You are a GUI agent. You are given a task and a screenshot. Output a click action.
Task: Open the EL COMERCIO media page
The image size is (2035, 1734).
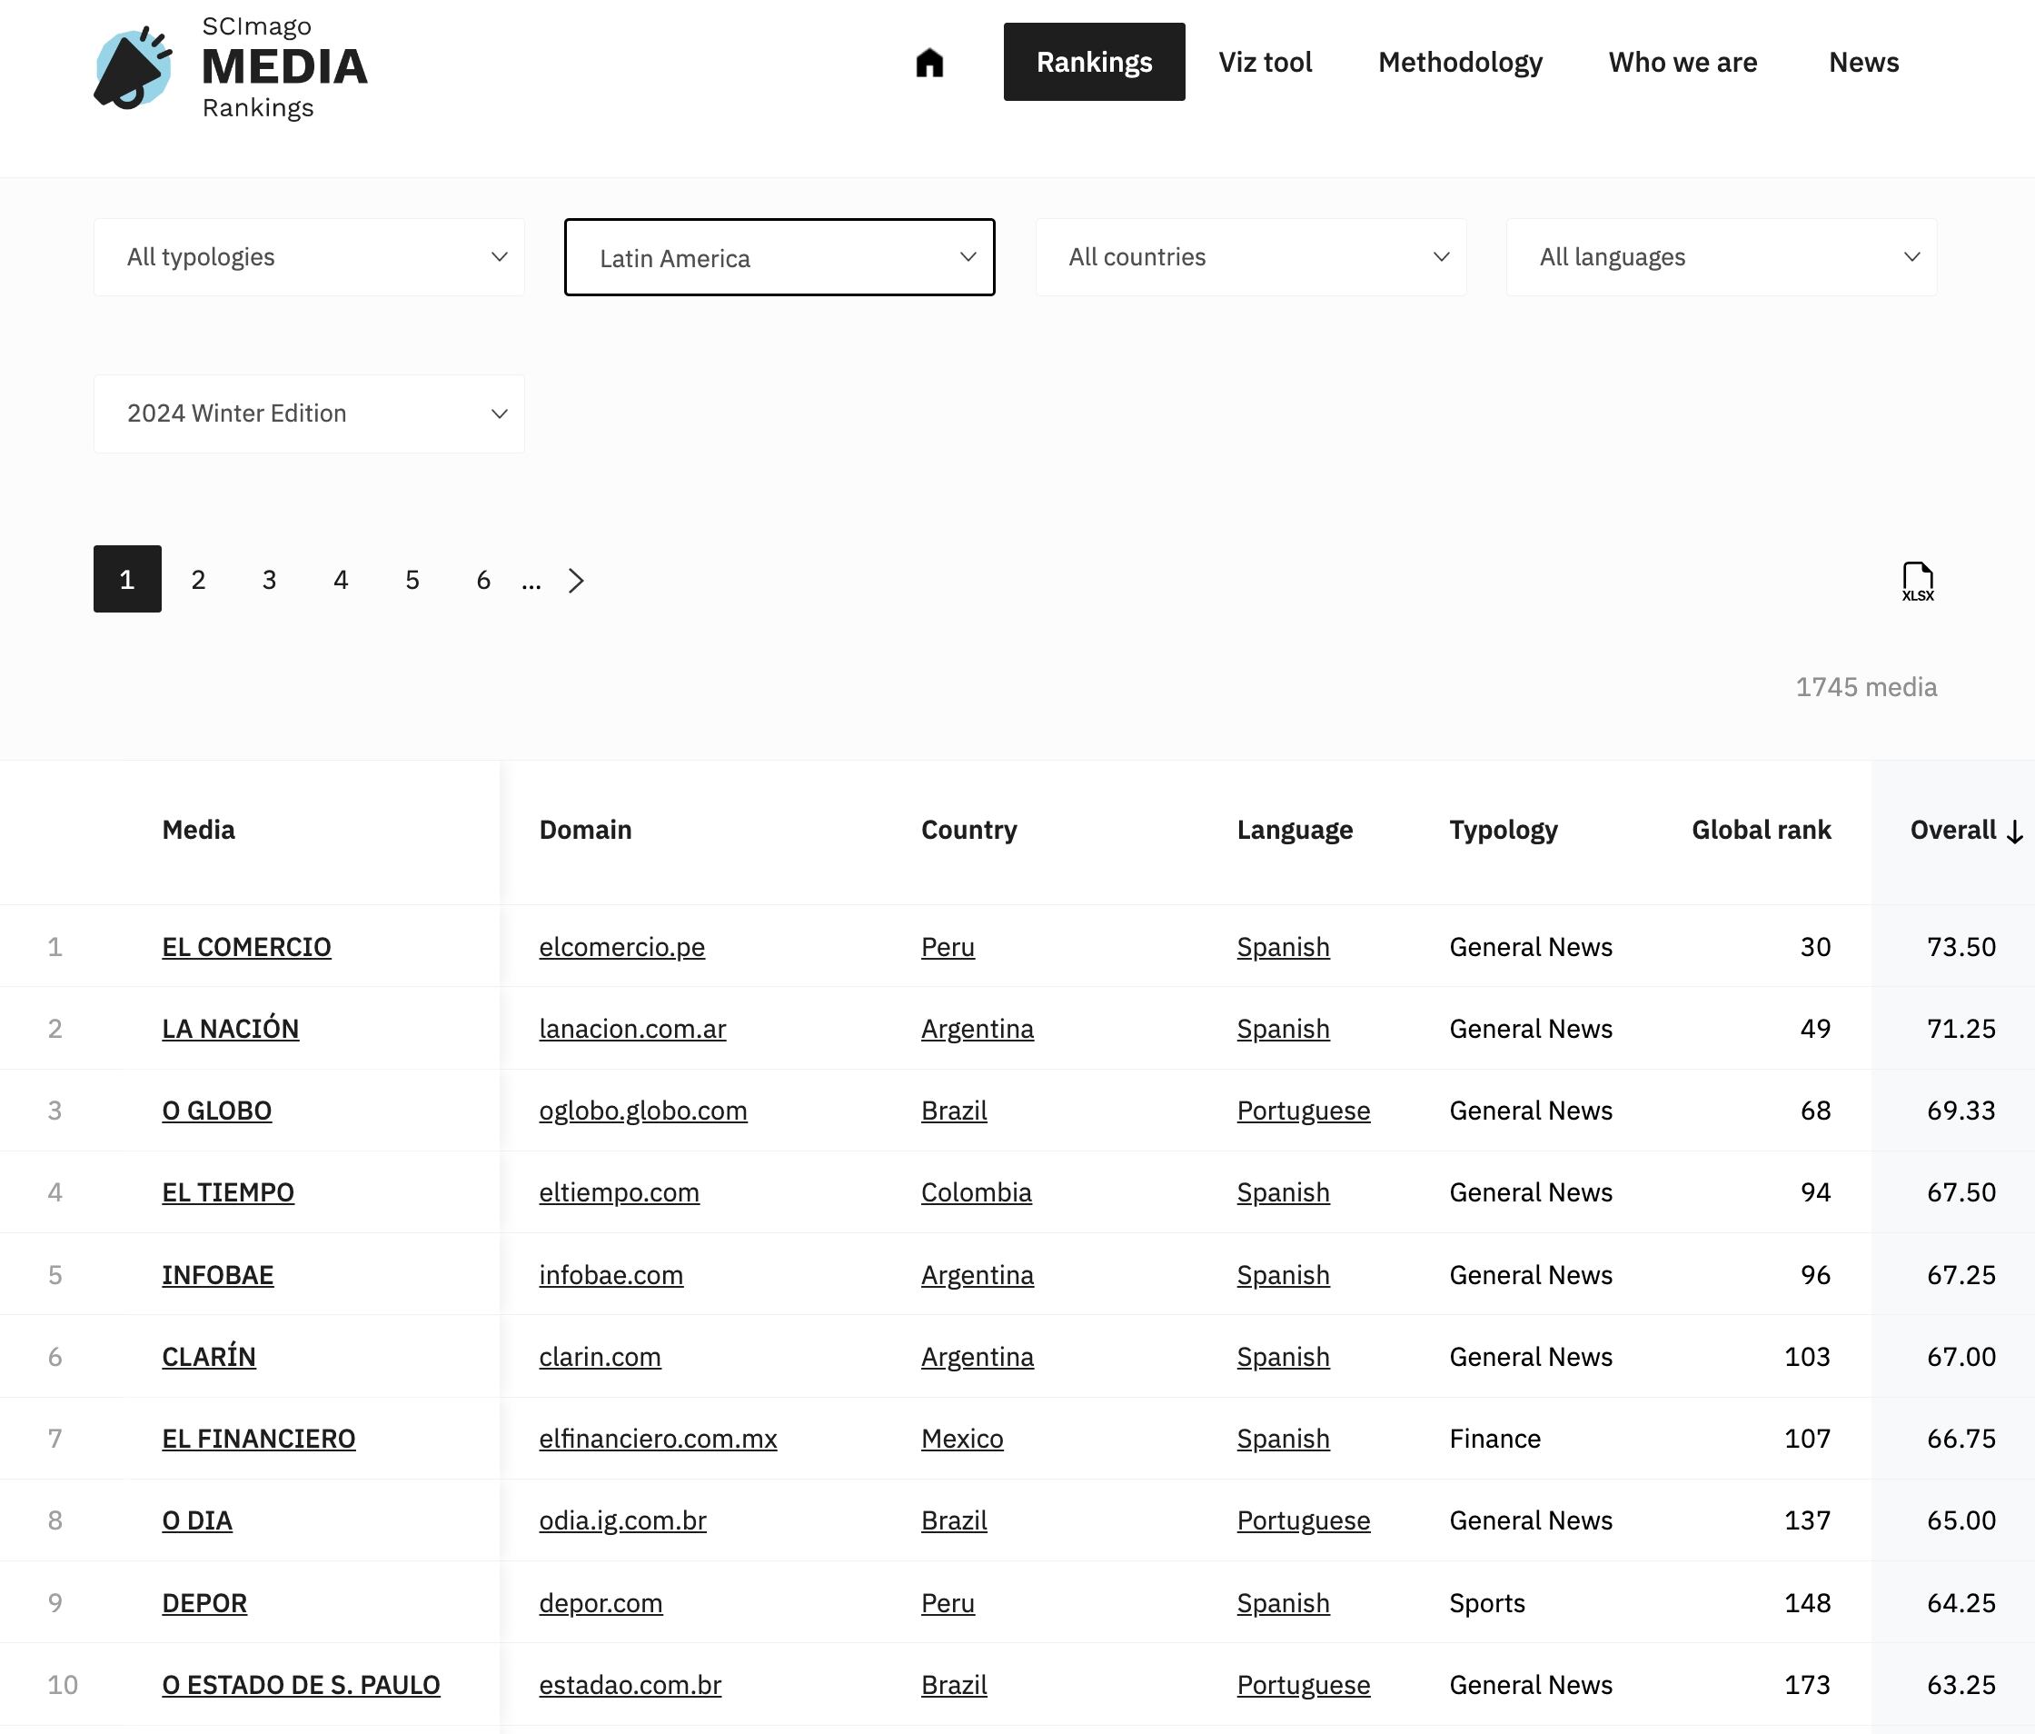[246, 946]
